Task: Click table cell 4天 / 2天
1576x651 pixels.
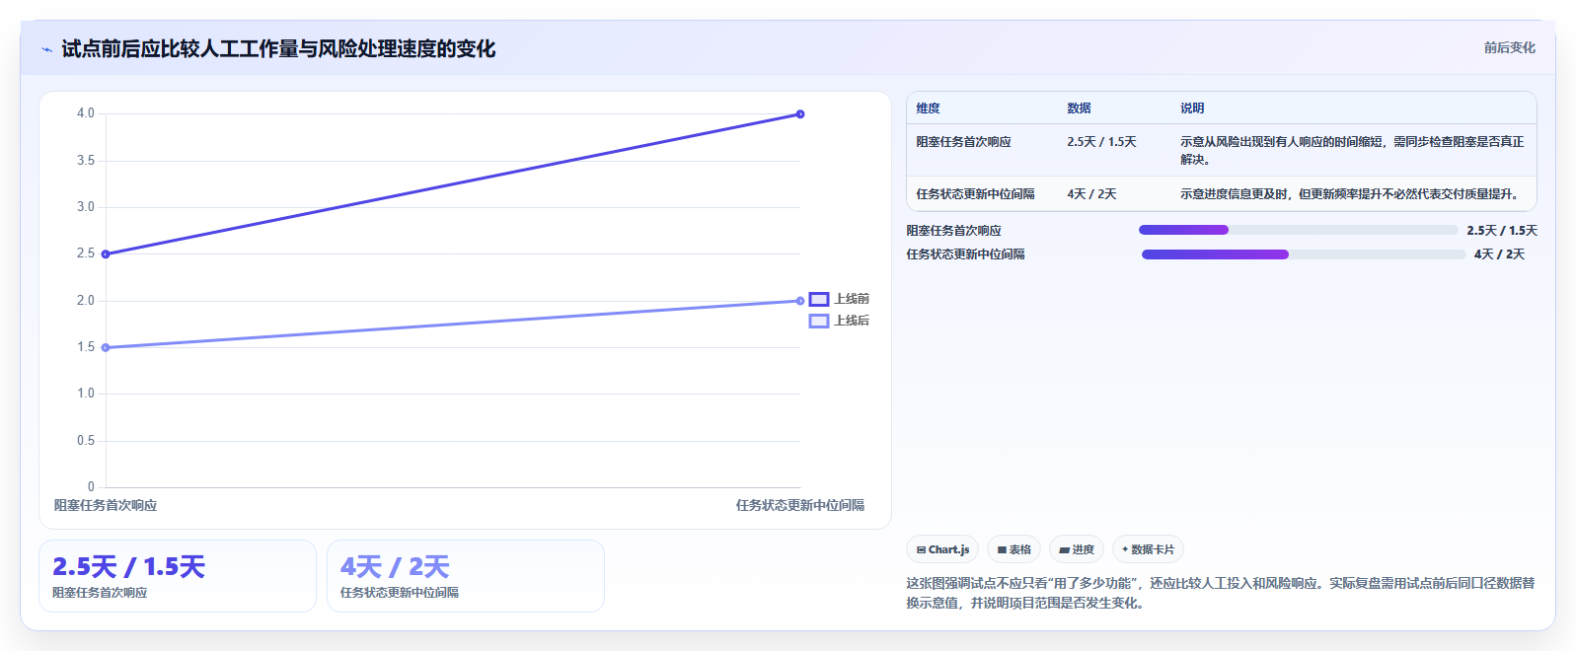Action: 1091,194
